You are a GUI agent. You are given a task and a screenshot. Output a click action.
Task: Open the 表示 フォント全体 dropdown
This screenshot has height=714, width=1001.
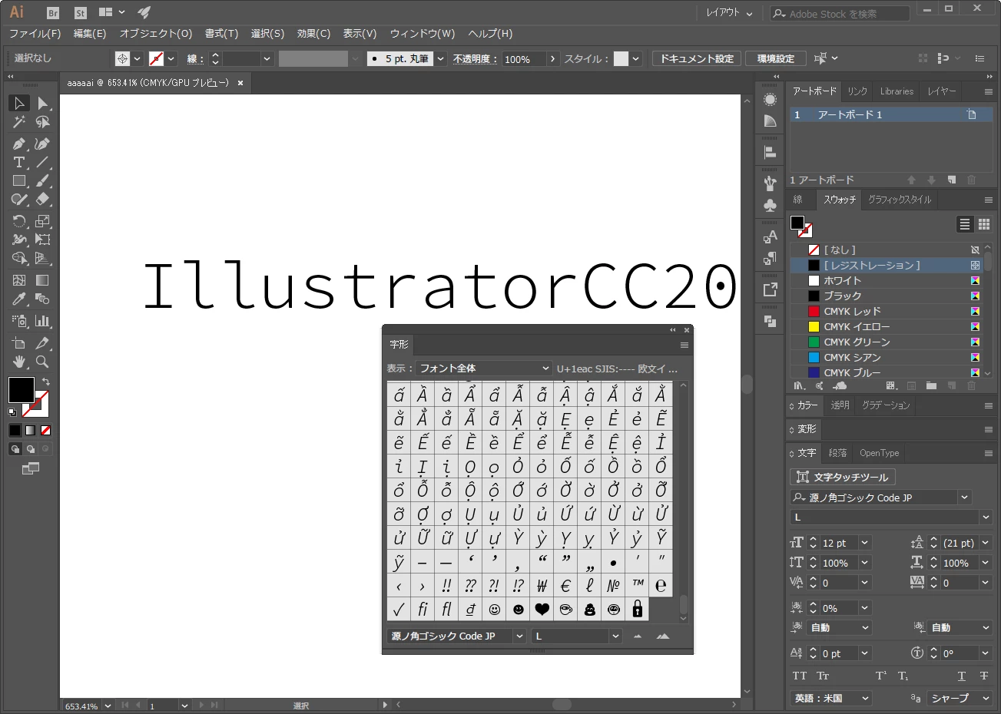click(484, 369)
